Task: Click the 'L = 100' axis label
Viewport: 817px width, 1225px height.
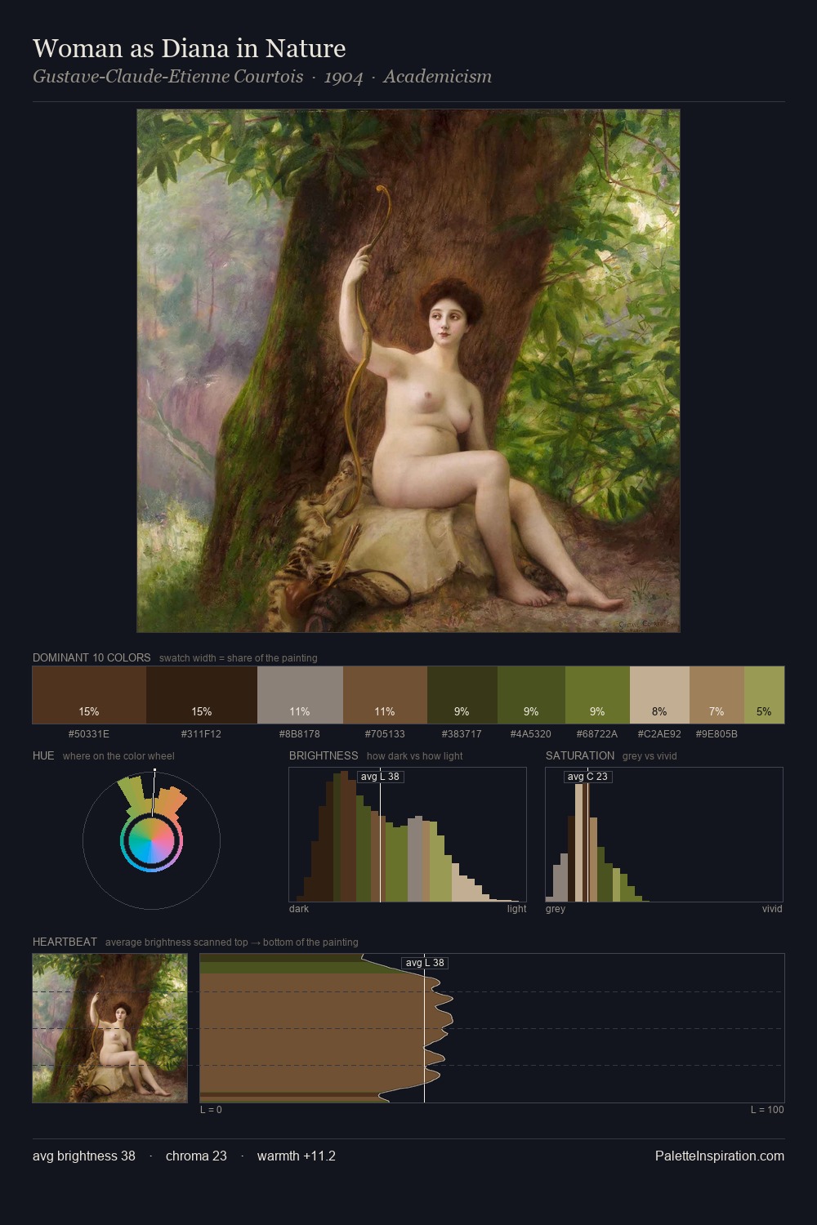Action: [767, 1110]
